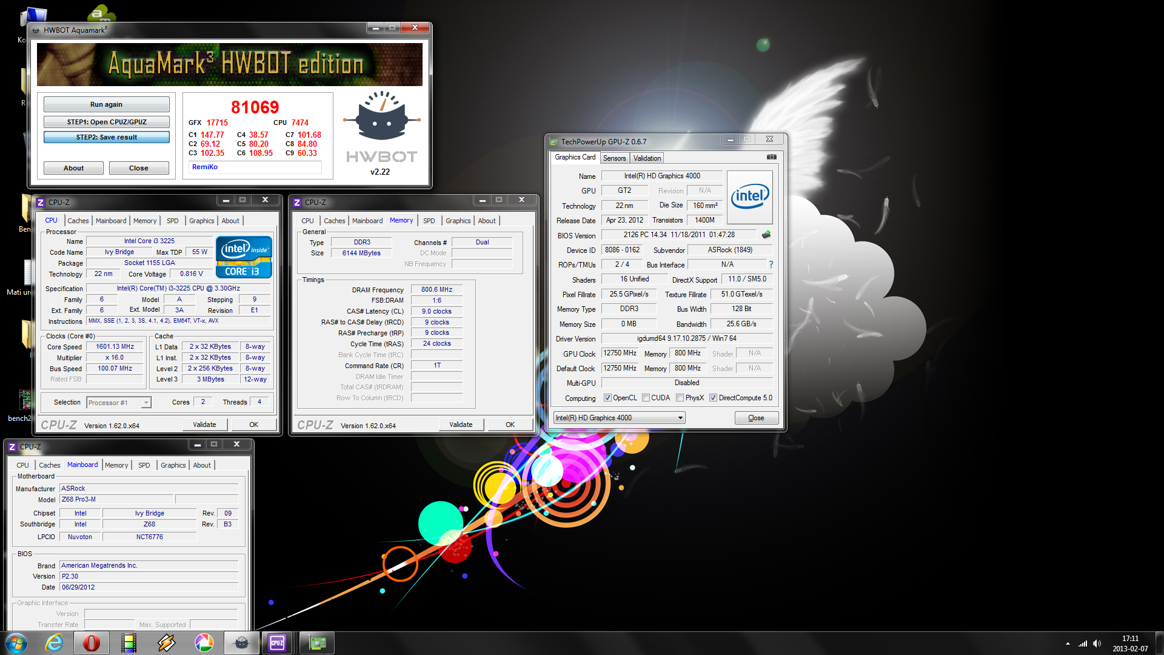1164x655 pixels.
Task: Click the taskbar clock showing 17:11
Action: coord(1130,643)
